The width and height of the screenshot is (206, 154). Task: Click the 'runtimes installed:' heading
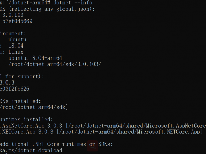coord(26,120)
